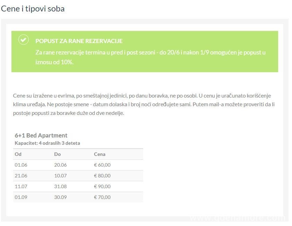
Task: Click the checkmark icon in green banner
Action: [23, 40]
